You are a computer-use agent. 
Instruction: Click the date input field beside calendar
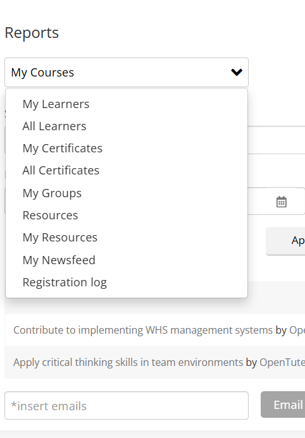tap(257, 201)
